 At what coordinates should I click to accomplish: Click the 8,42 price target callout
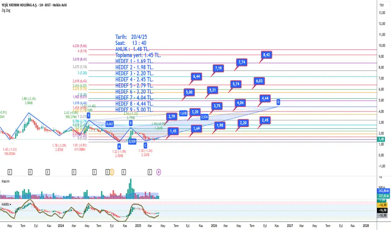click(x=266, y=55)
